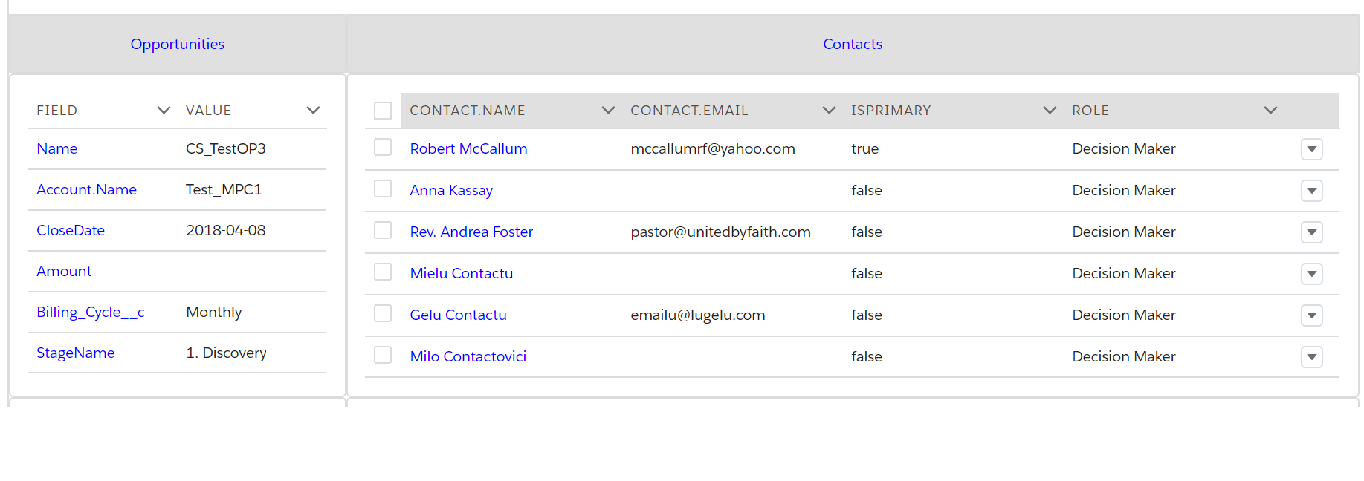Screen dimensions: 1364x481
Task: Open row actions arrow for Rev. Andrea Foster
Action: click(1312, 232)
